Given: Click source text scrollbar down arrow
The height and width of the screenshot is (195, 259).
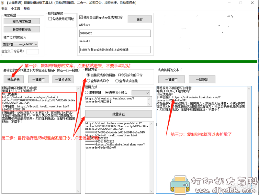Looking at the screenshot, I should [x=78, y=191].
